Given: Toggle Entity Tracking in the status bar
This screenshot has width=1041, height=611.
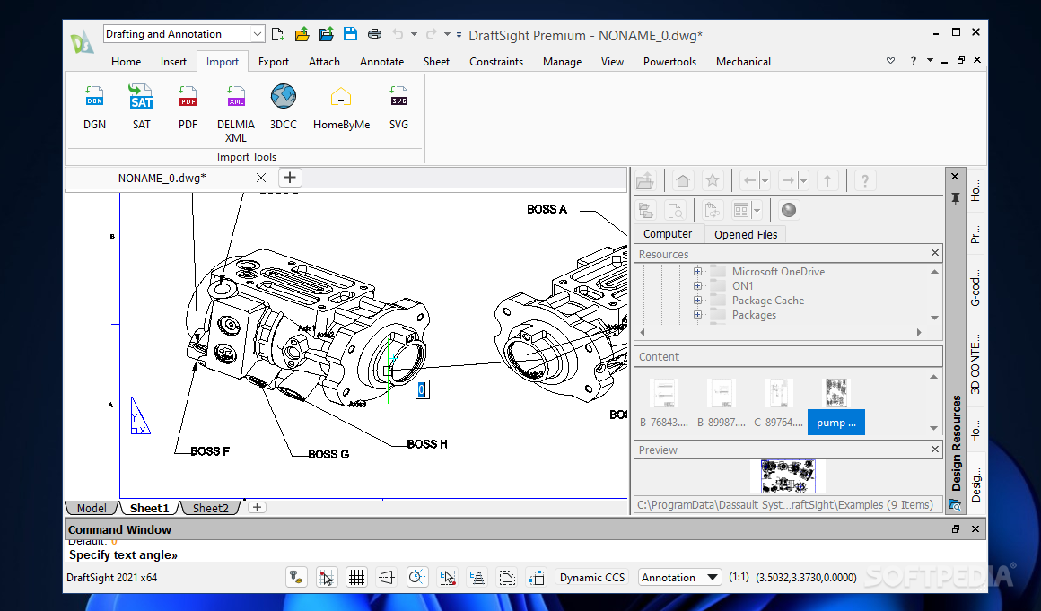Looking at the screenshot, I should (477, 577).
